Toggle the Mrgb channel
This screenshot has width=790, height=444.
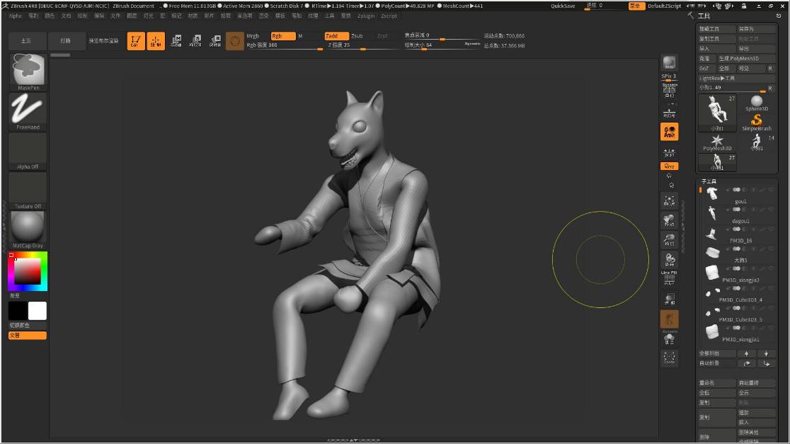tap(253, 36)
